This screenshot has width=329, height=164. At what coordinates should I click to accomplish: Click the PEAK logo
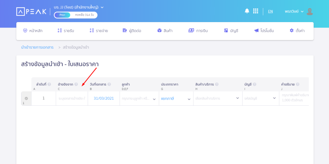(x=31, y=11)
